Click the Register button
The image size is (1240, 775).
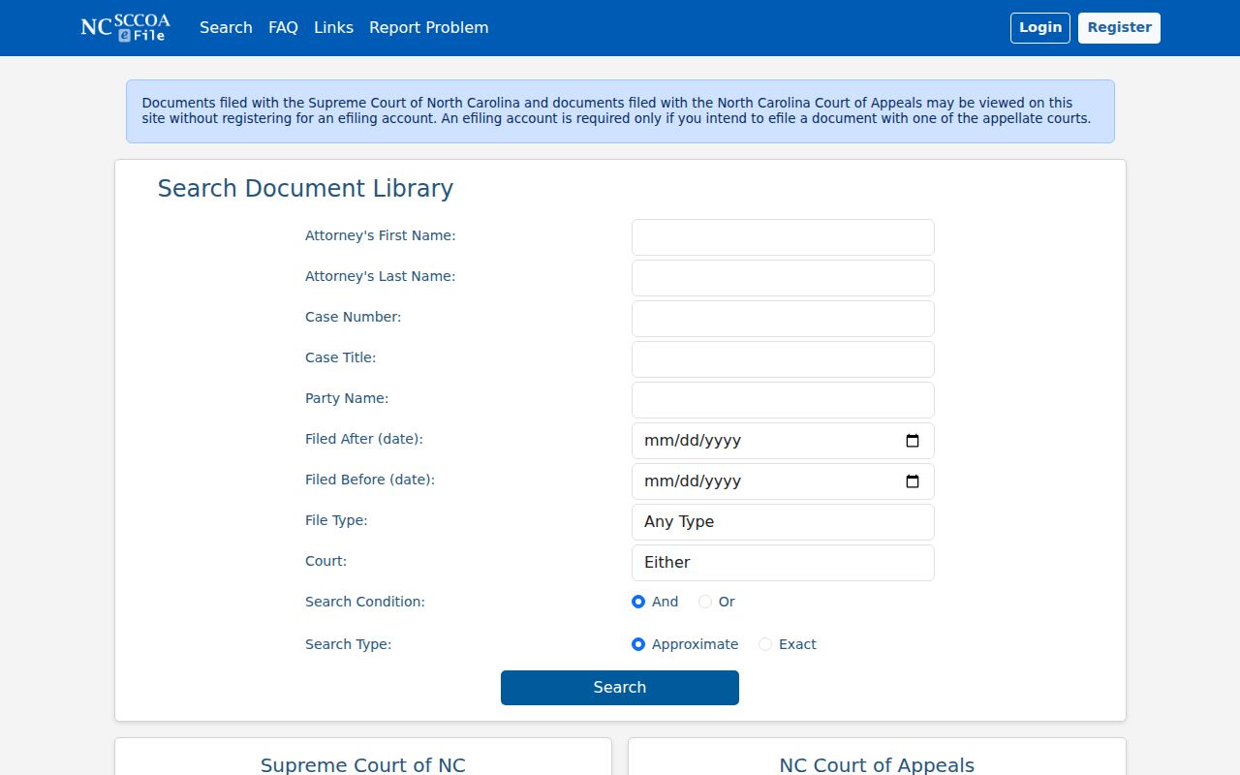pyautogui.click(x=1119, y=27)
